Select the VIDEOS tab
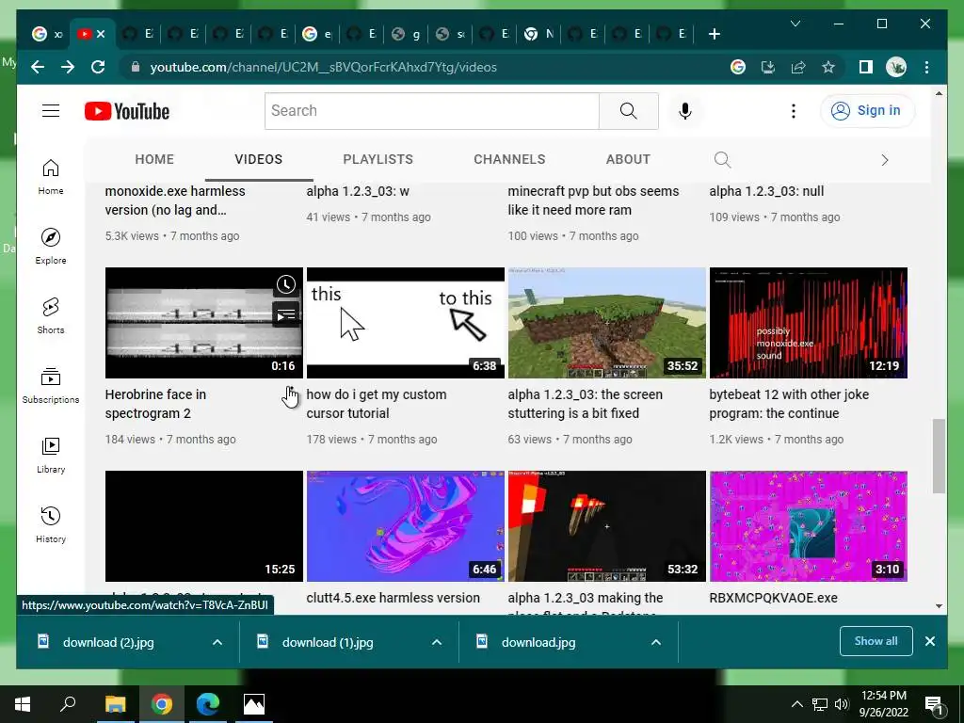 (259, 159)
